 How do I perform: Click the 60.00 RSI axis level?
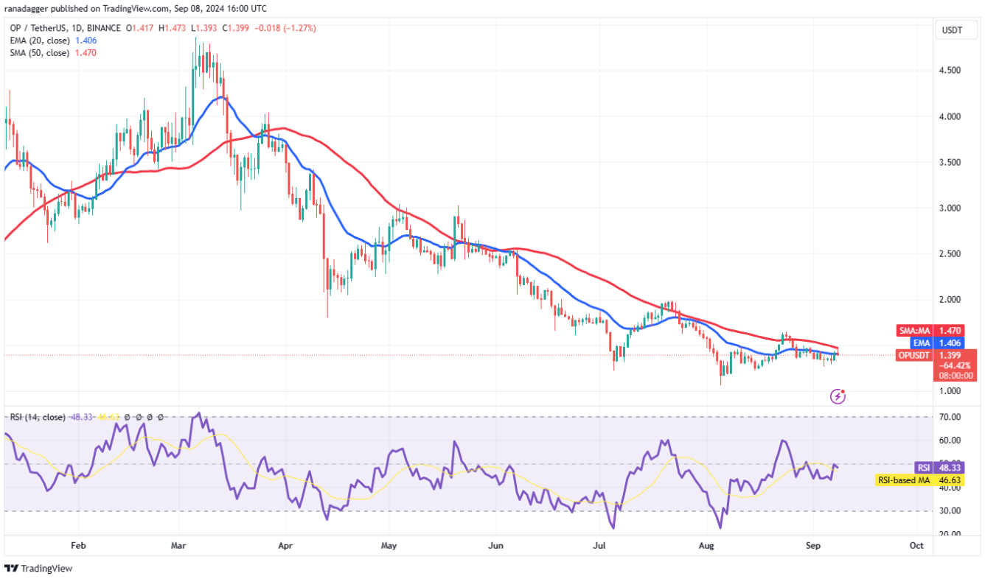click(949, 441)
